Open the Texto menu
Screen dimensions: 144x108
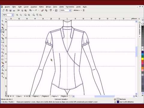(x=55, y=7)
